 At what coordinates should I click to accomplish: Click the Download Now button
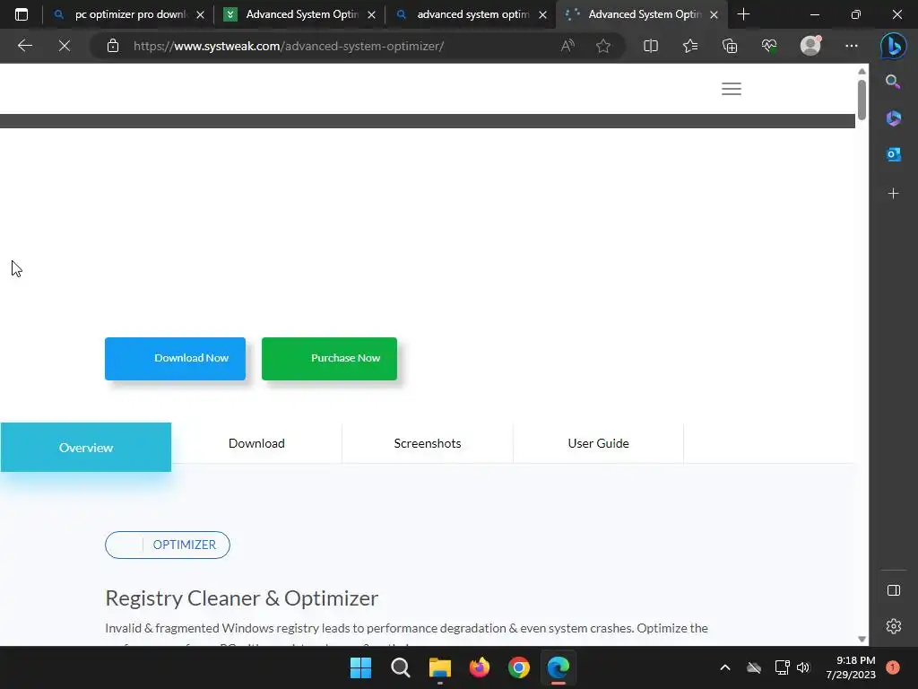click(175, 359)
